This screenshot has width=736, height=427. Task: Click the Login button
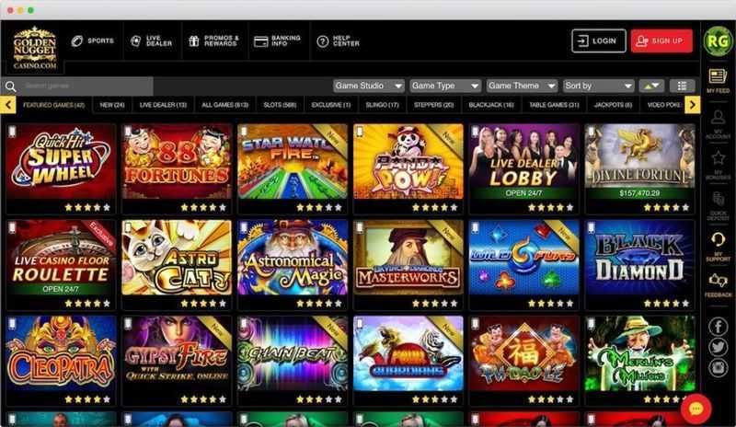(599, 40)
